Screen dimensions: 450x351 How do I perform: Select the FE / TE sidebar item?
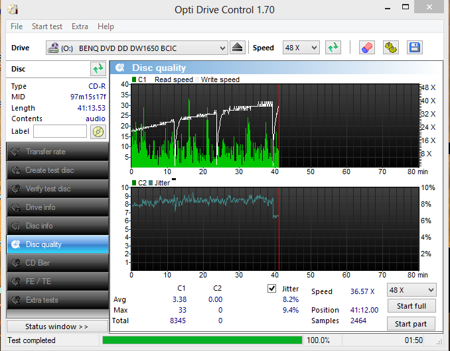(x=57, y=281)
